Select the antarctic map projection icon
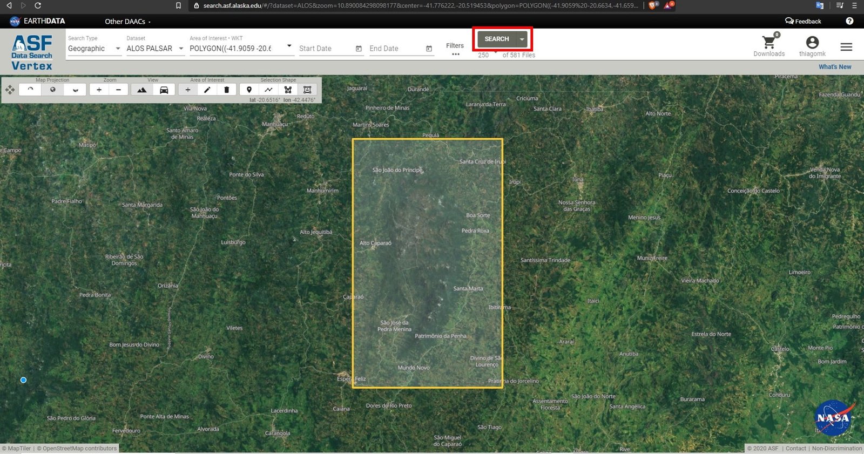864x454 pixels. (76, 90)
